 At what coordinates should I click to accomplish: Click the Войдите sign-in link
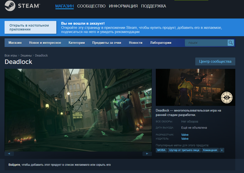14,165
